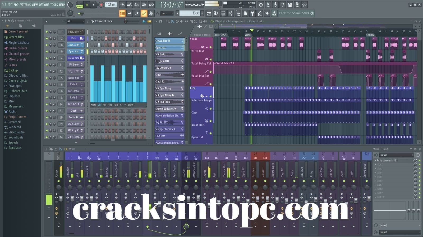Viewport: 423px width, 237px height.
Task: Toggle PAT/SONG mode switch
Action: click(x=80, y=5)
